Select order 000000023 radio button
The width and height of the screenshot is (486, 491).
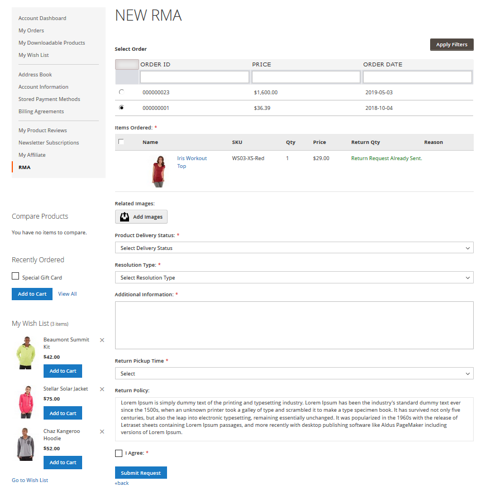coord(122,92)
